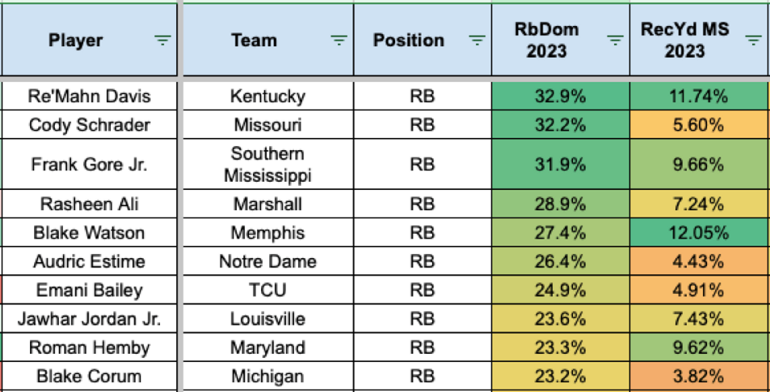Click the 12.05% RecYd MS cell
The width and height of the screenshot is (770, 392).
pos(698,232)
